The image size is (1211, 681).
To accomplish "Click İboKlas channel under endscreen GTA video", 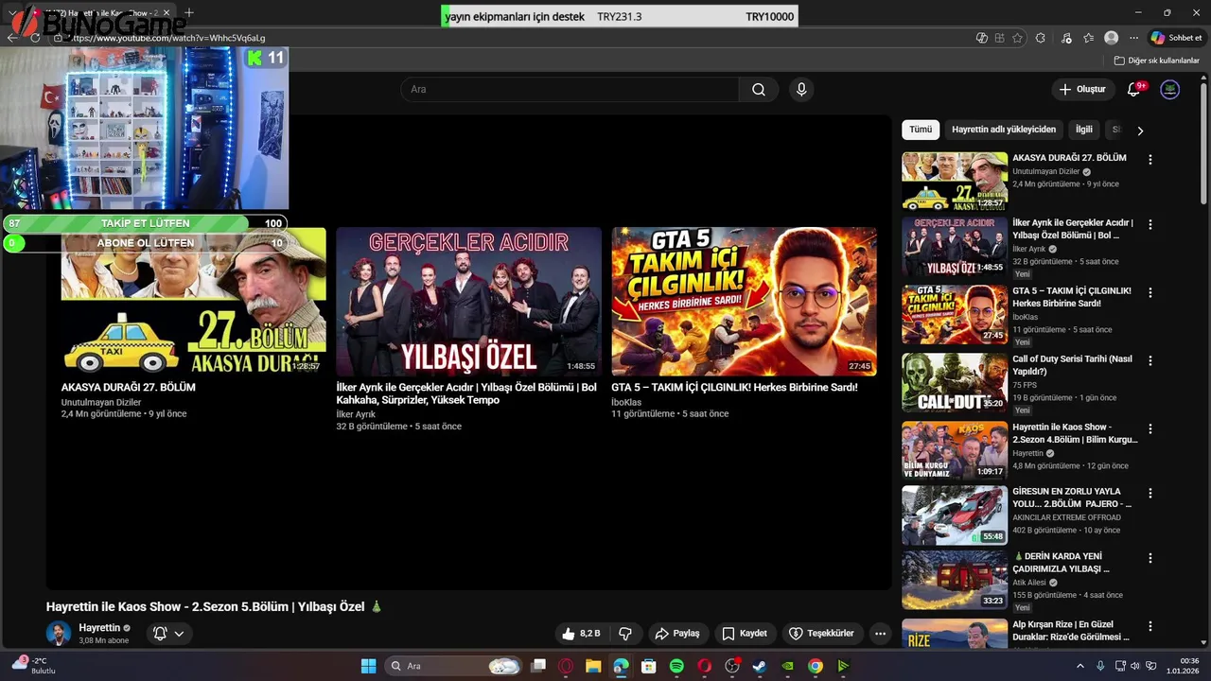I will (626, 402).
